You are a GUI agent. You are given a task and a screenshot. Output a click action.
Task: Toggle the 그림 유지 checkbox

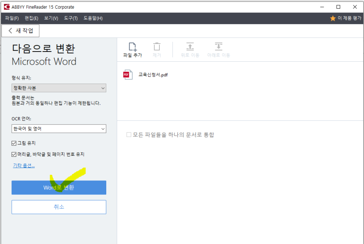coord(14,143)
